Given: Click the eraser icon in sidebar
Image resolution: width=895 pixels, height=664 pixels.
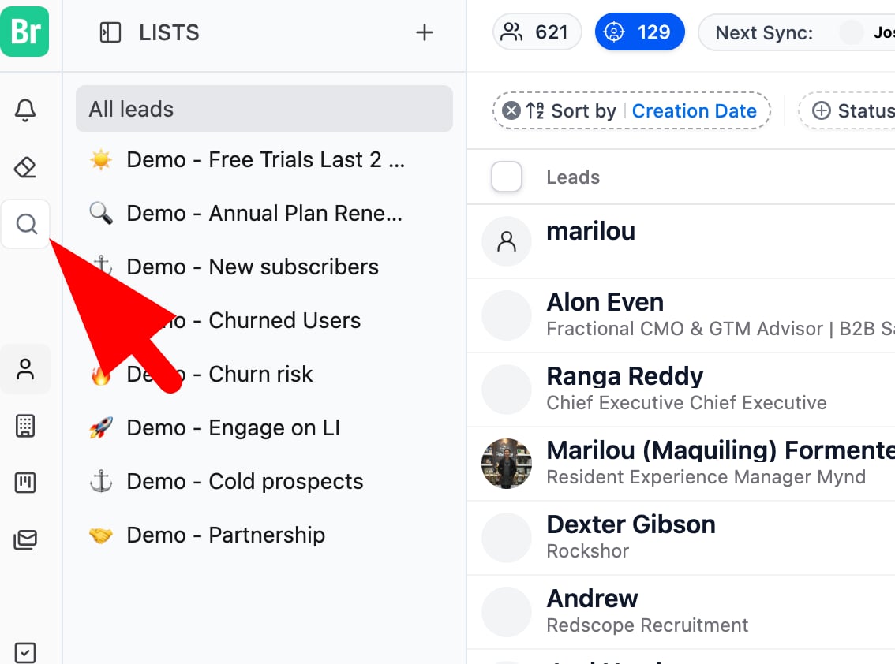Looking at the screenshot, I should click(25, 167).
